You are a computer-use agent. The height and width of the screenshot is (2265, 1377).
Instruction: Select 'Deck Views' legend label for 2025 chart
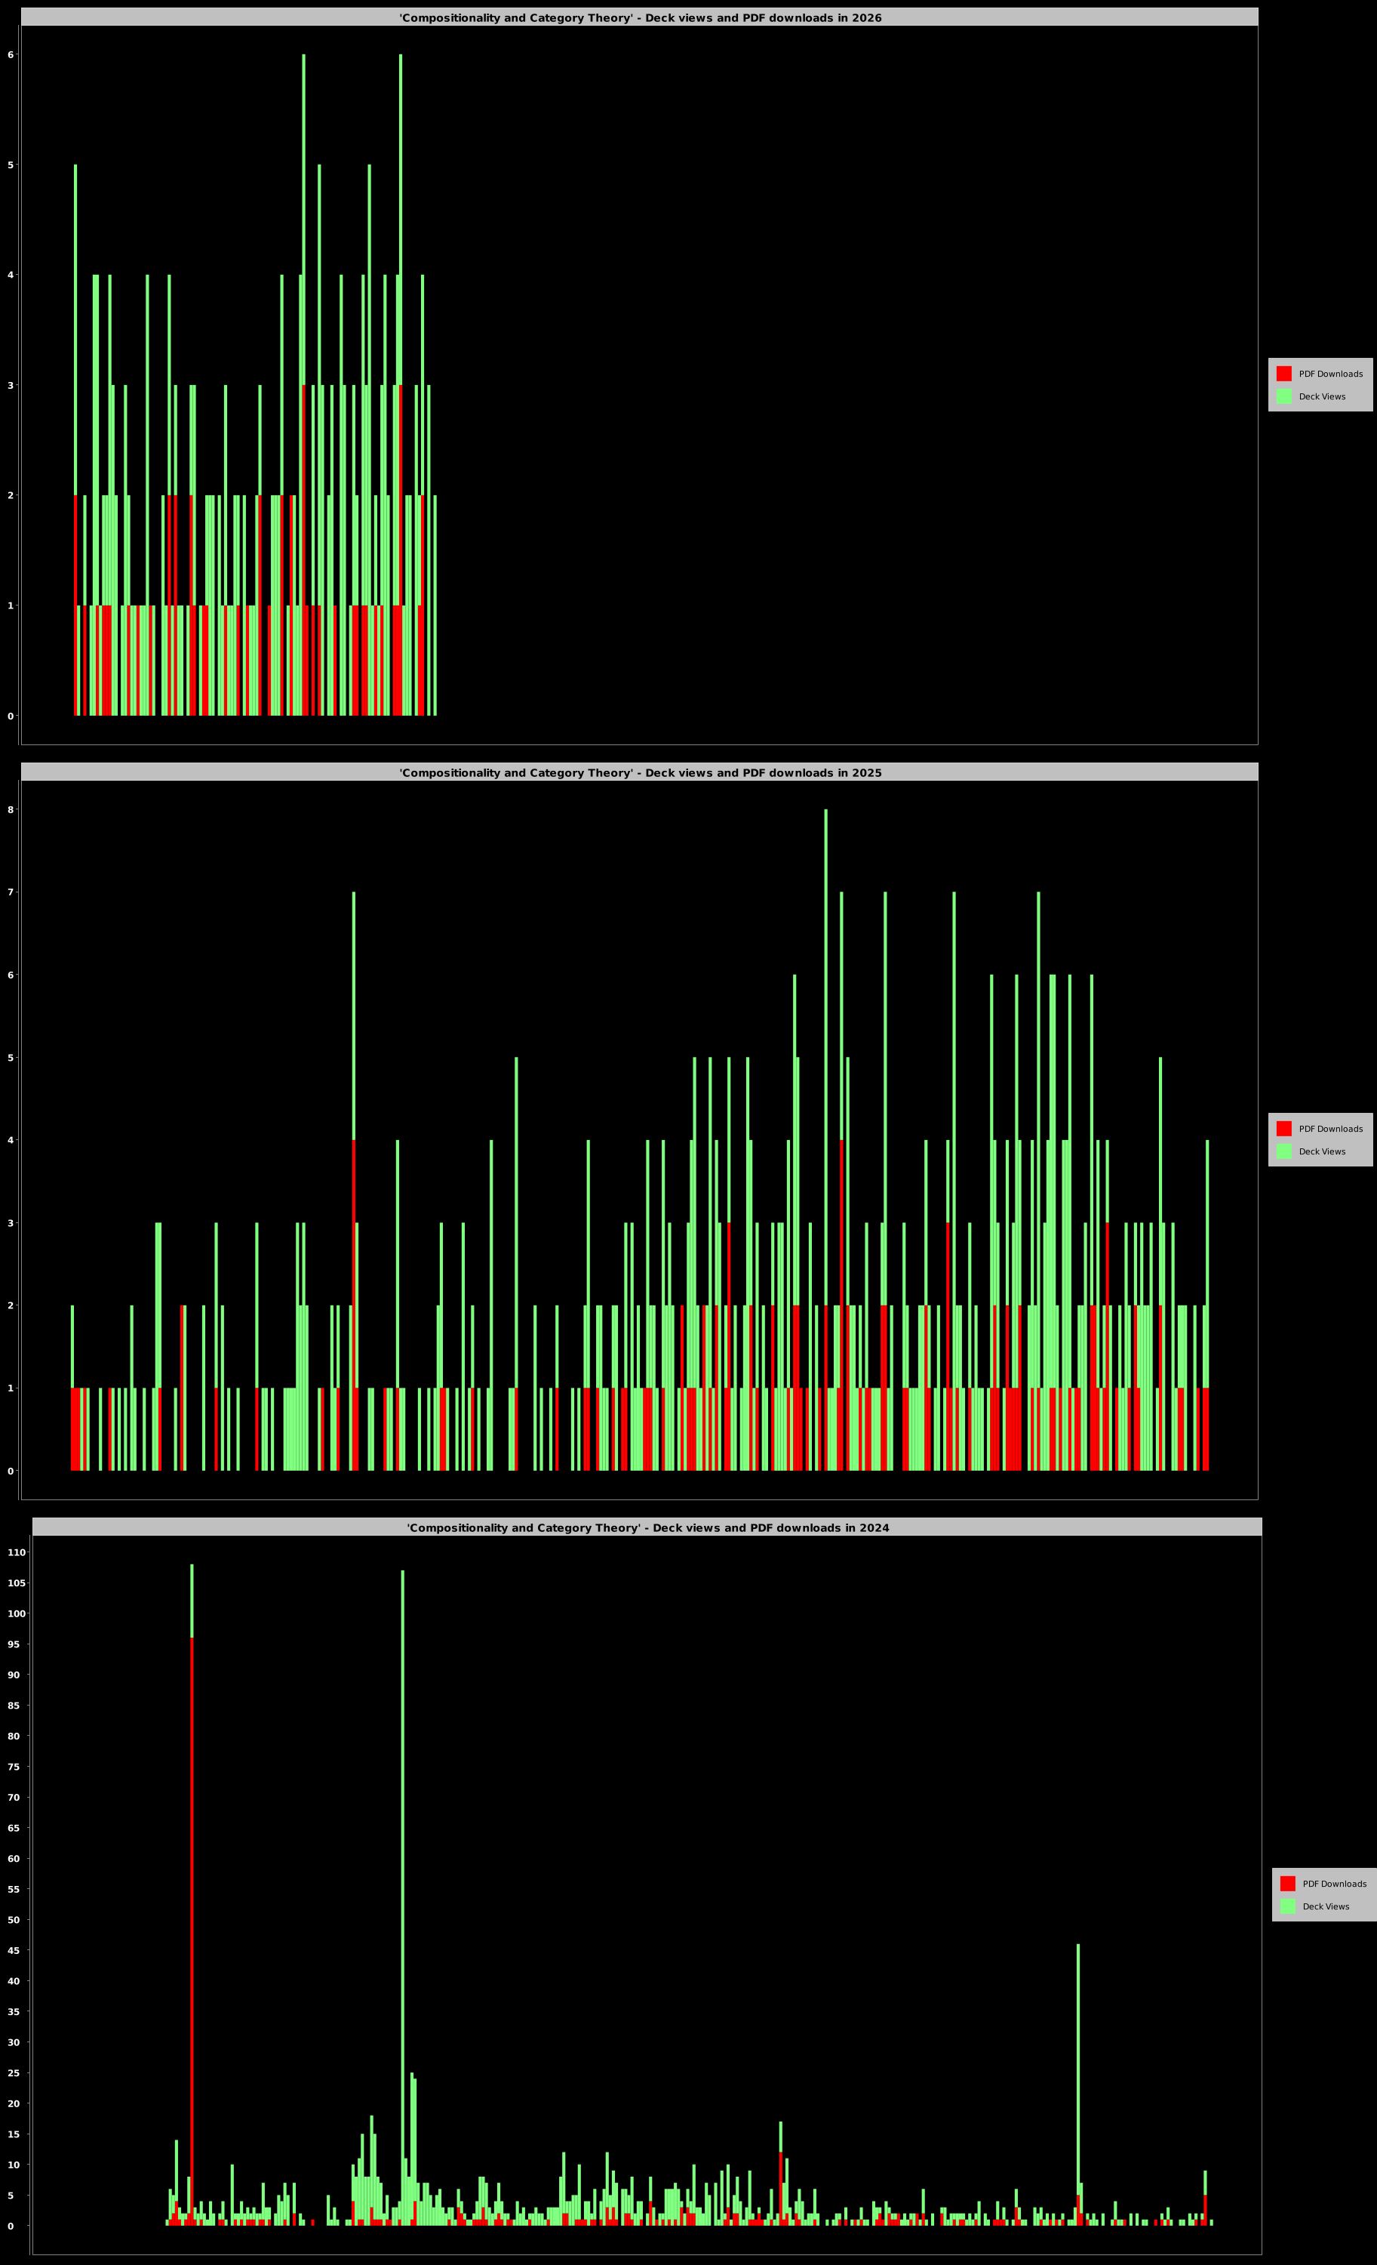click(x=1321, y=1152)
